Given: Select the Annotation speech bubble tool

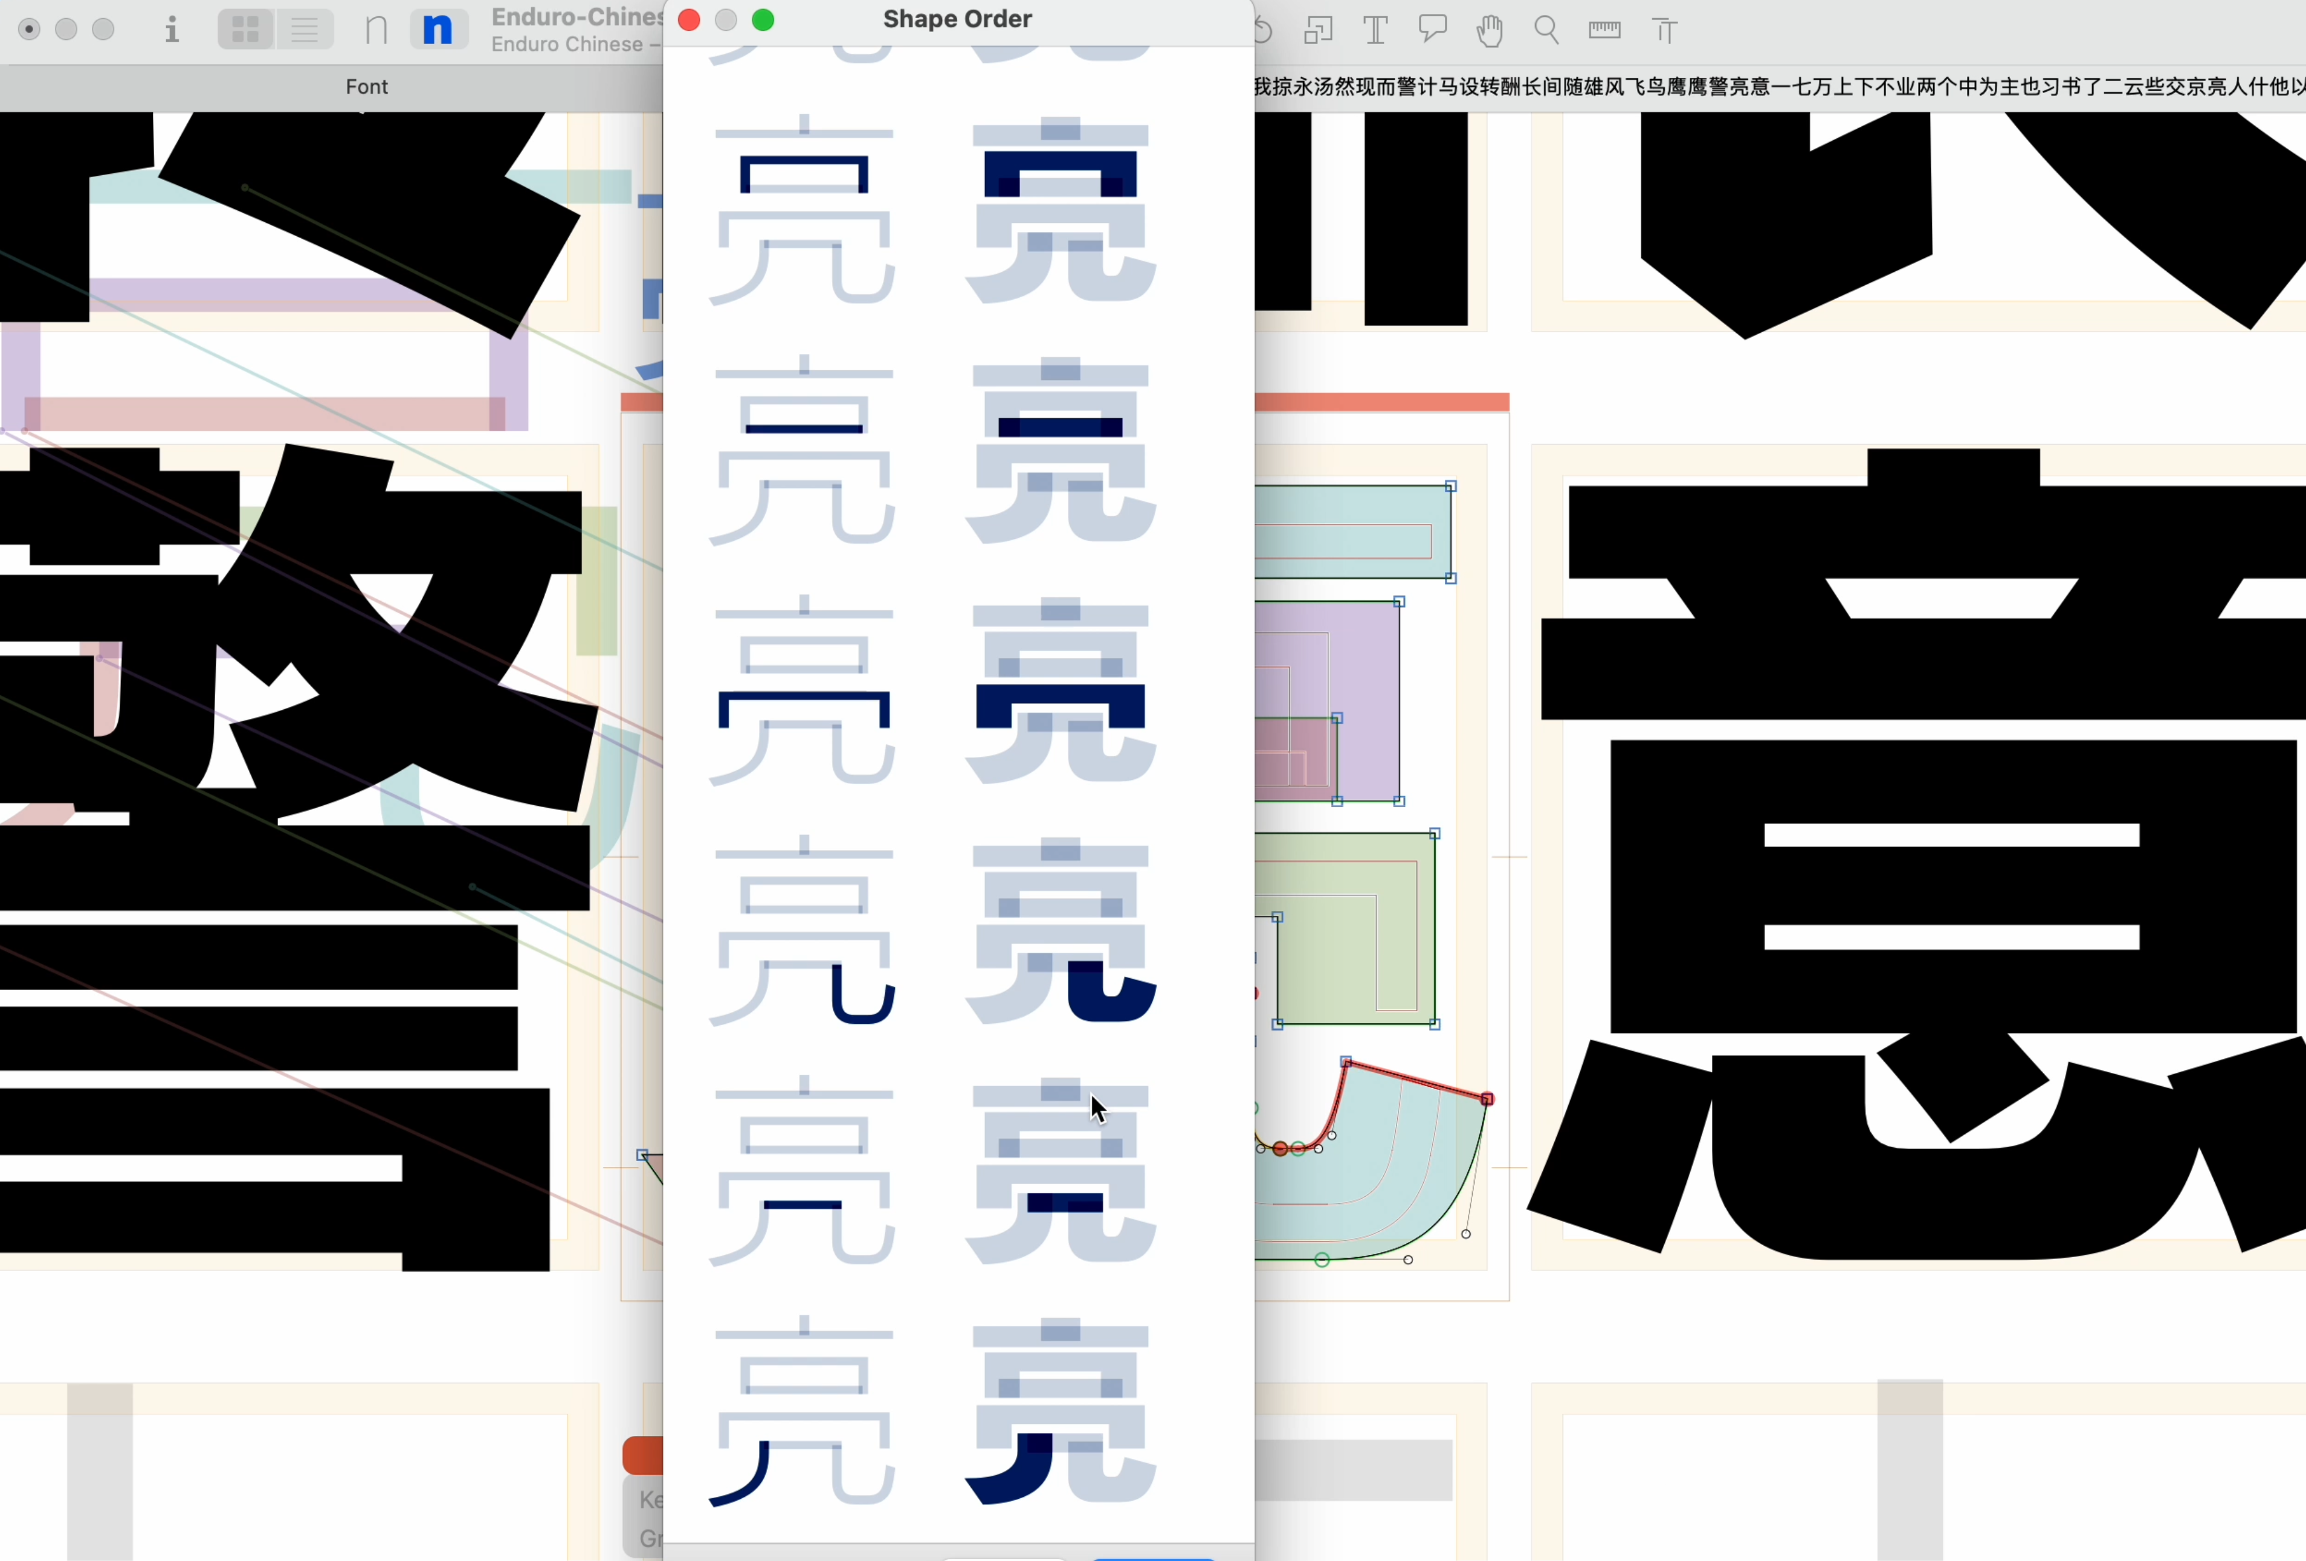Looking at the screenshot, I should (1432, 30).
